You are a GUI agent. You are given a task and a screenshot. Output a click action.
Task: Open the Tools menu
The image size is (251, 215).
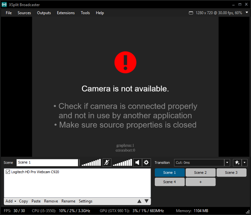click(85, 13)
